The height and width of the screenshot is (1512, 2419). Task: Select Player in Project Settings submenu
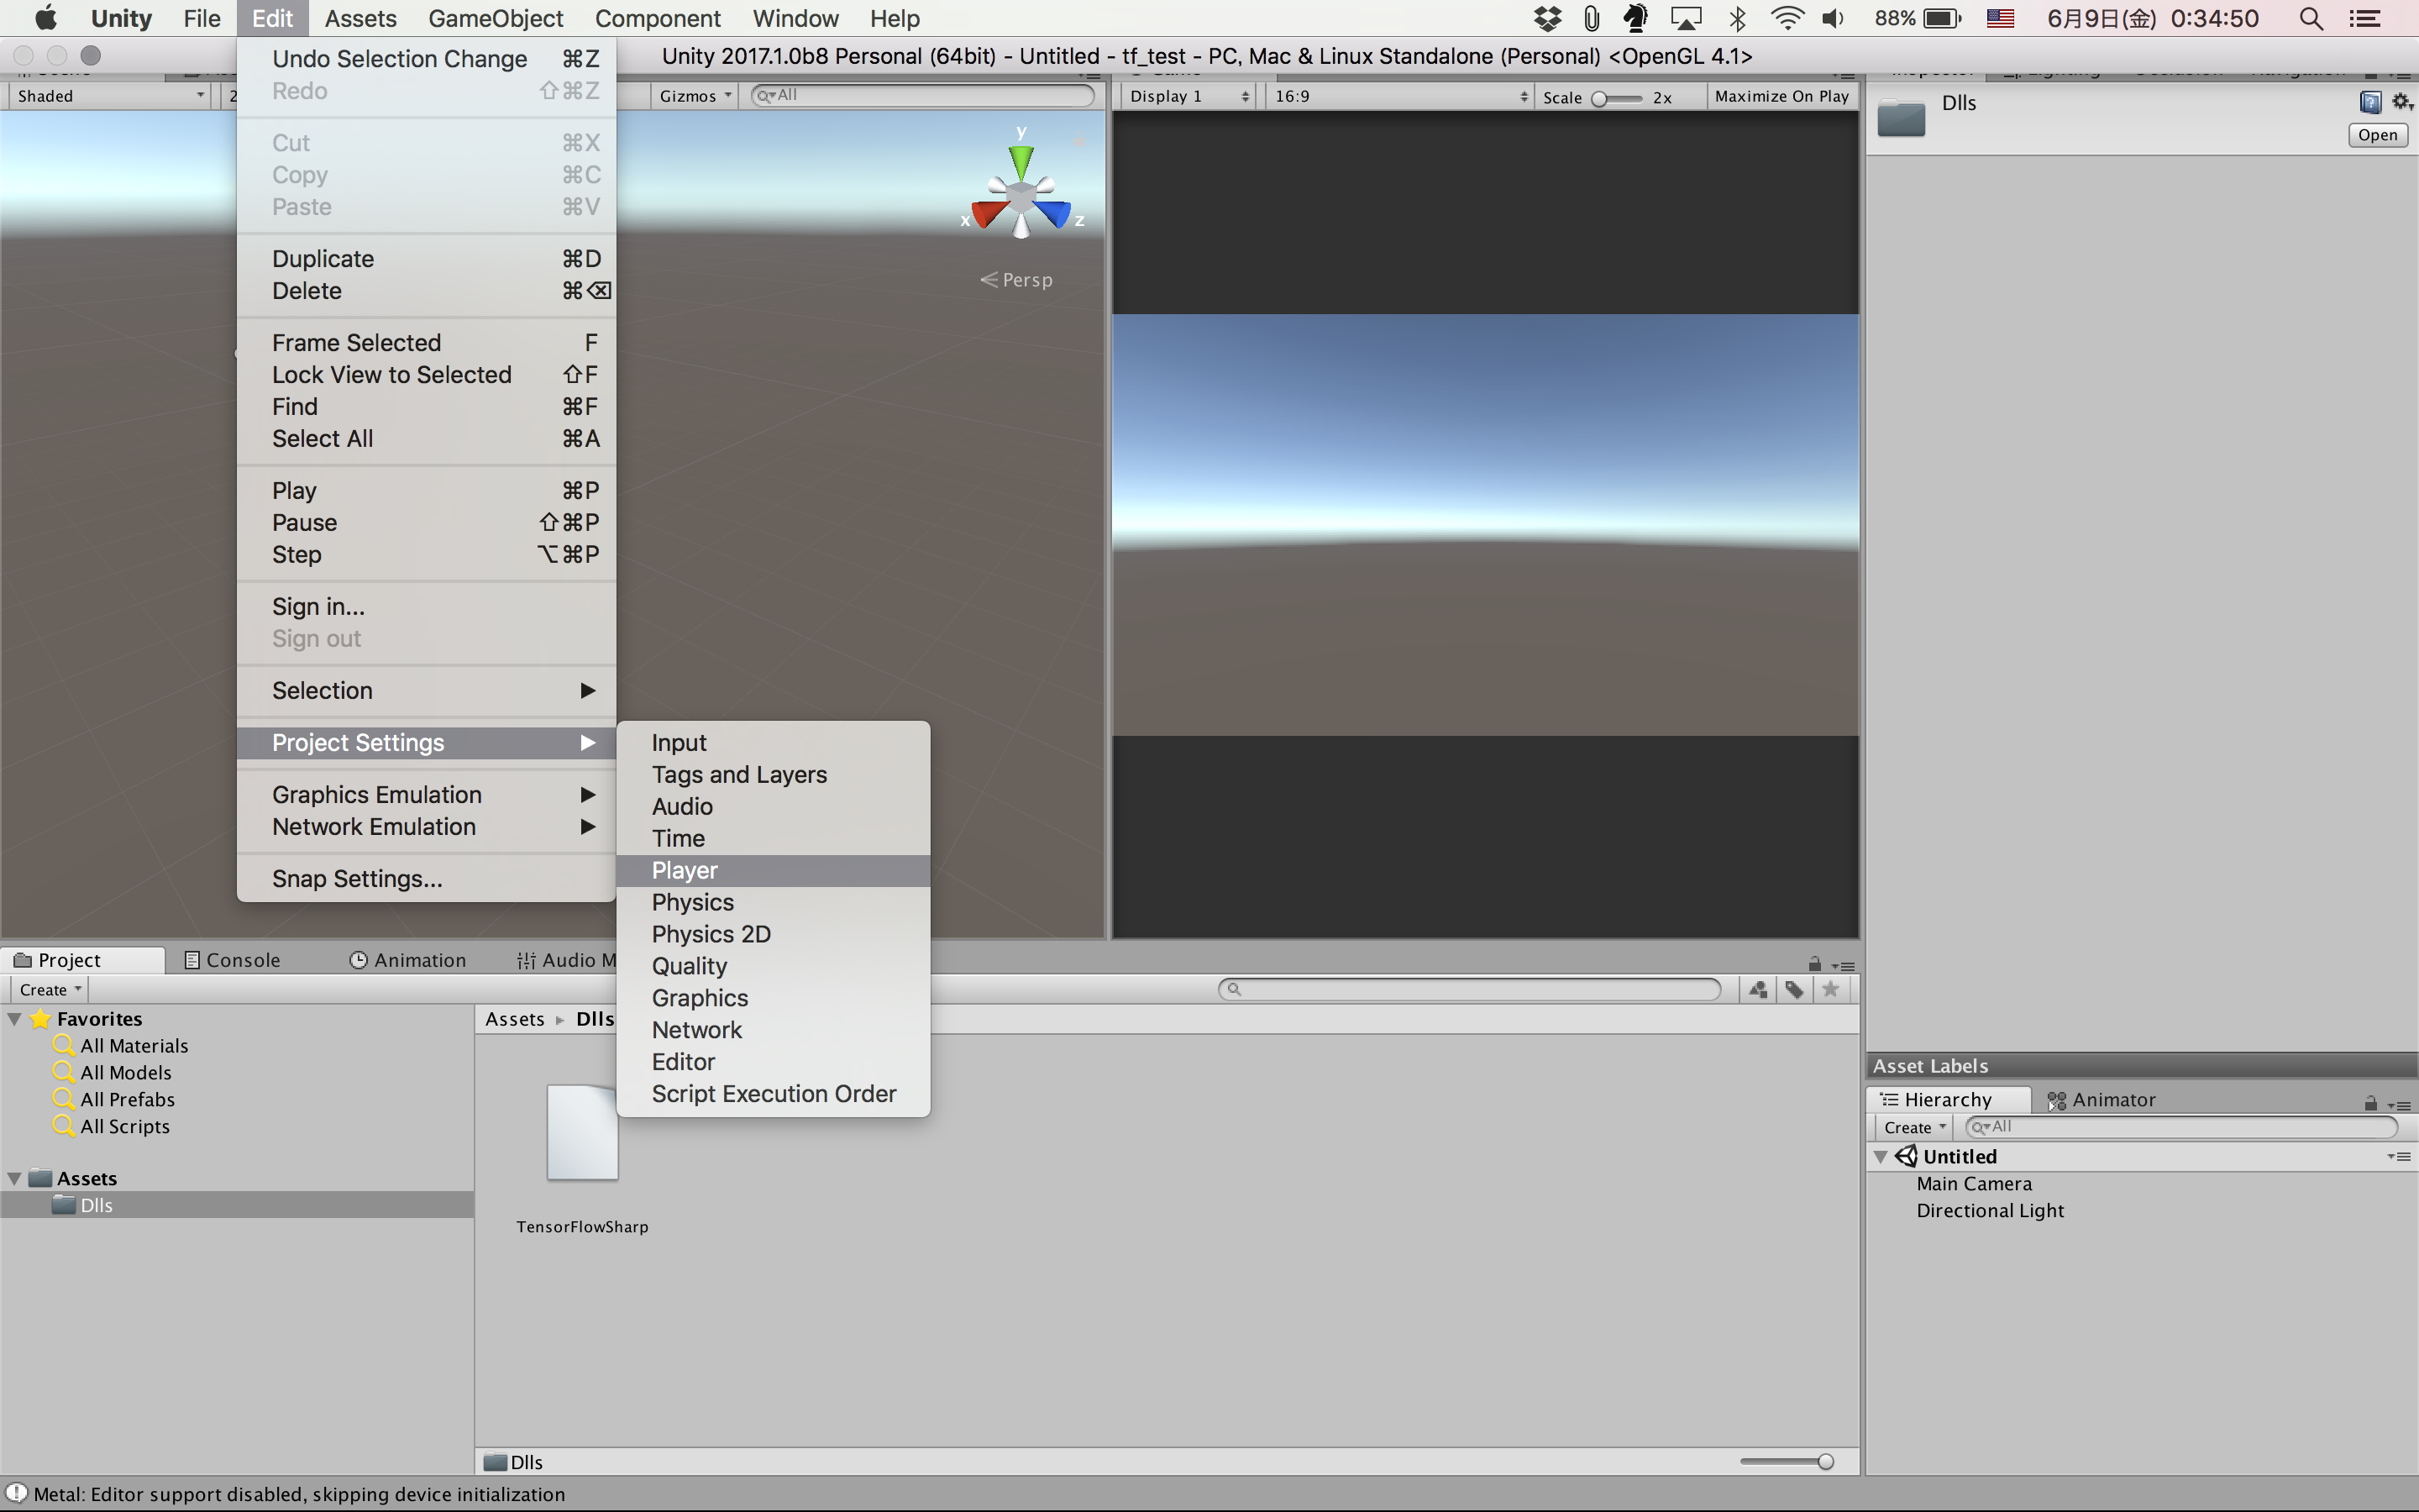click(685, 870)
